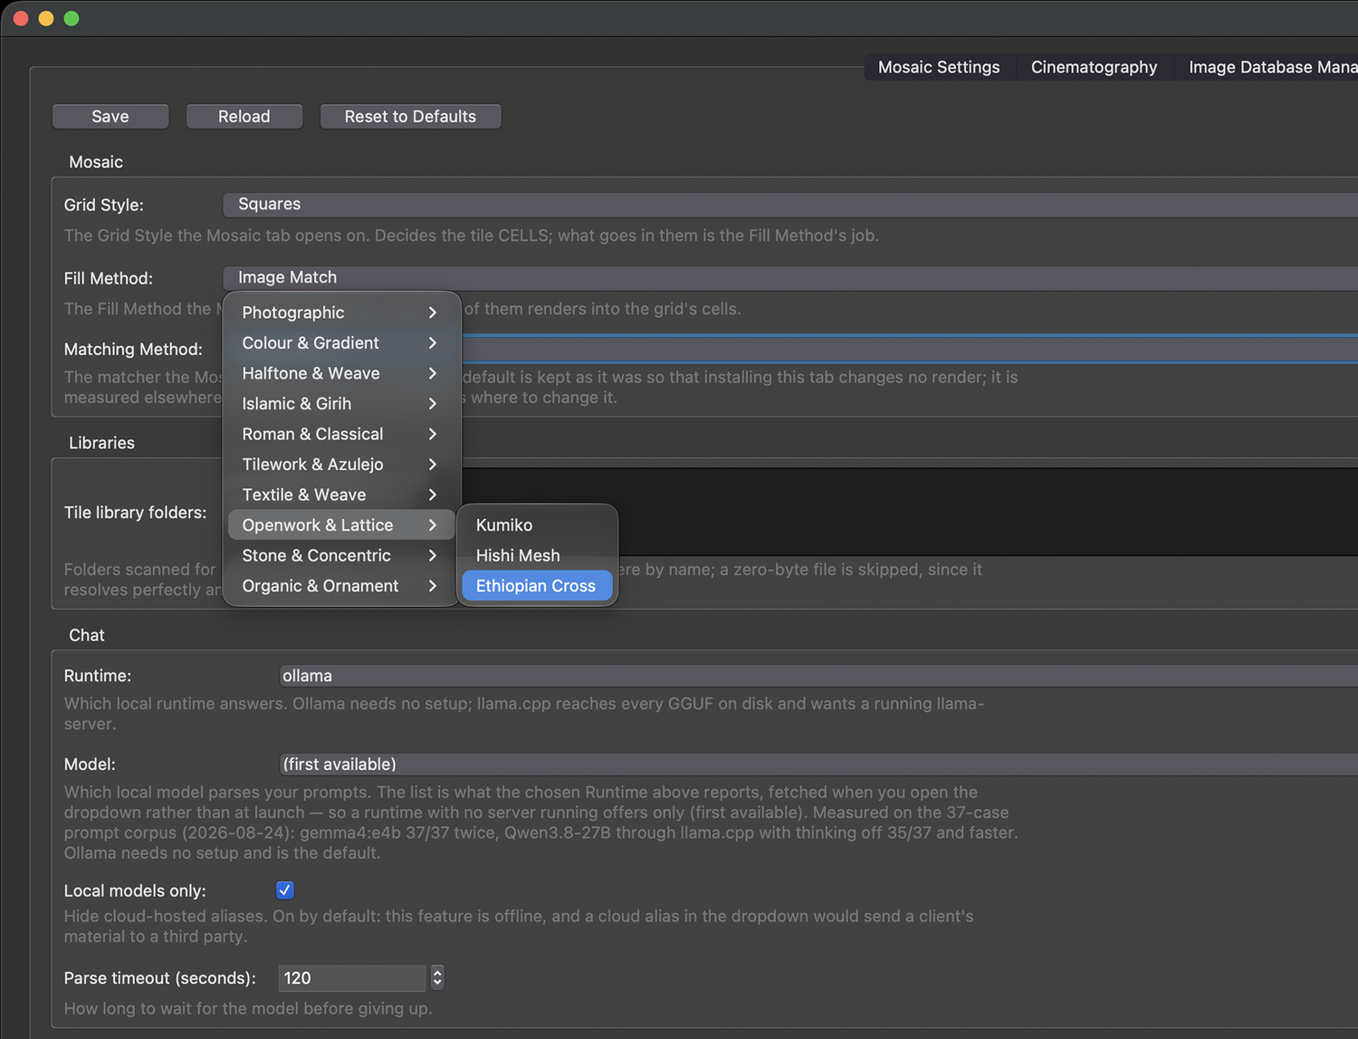
Task: Switch to the Cinematography tab
Action: (x=1094, y=67)
